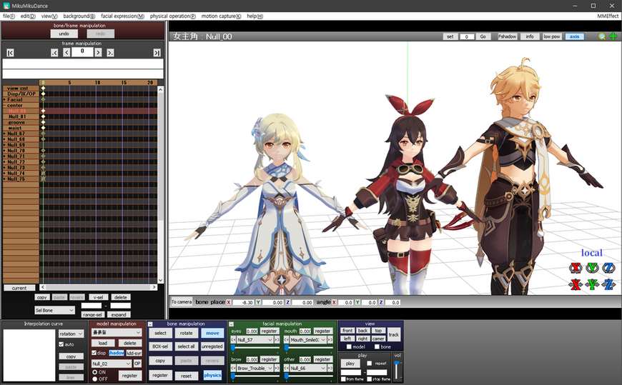622x385 pixels.
Task: Open the Brow_Trouble morph dropdown
Action: tap(255, 369)
